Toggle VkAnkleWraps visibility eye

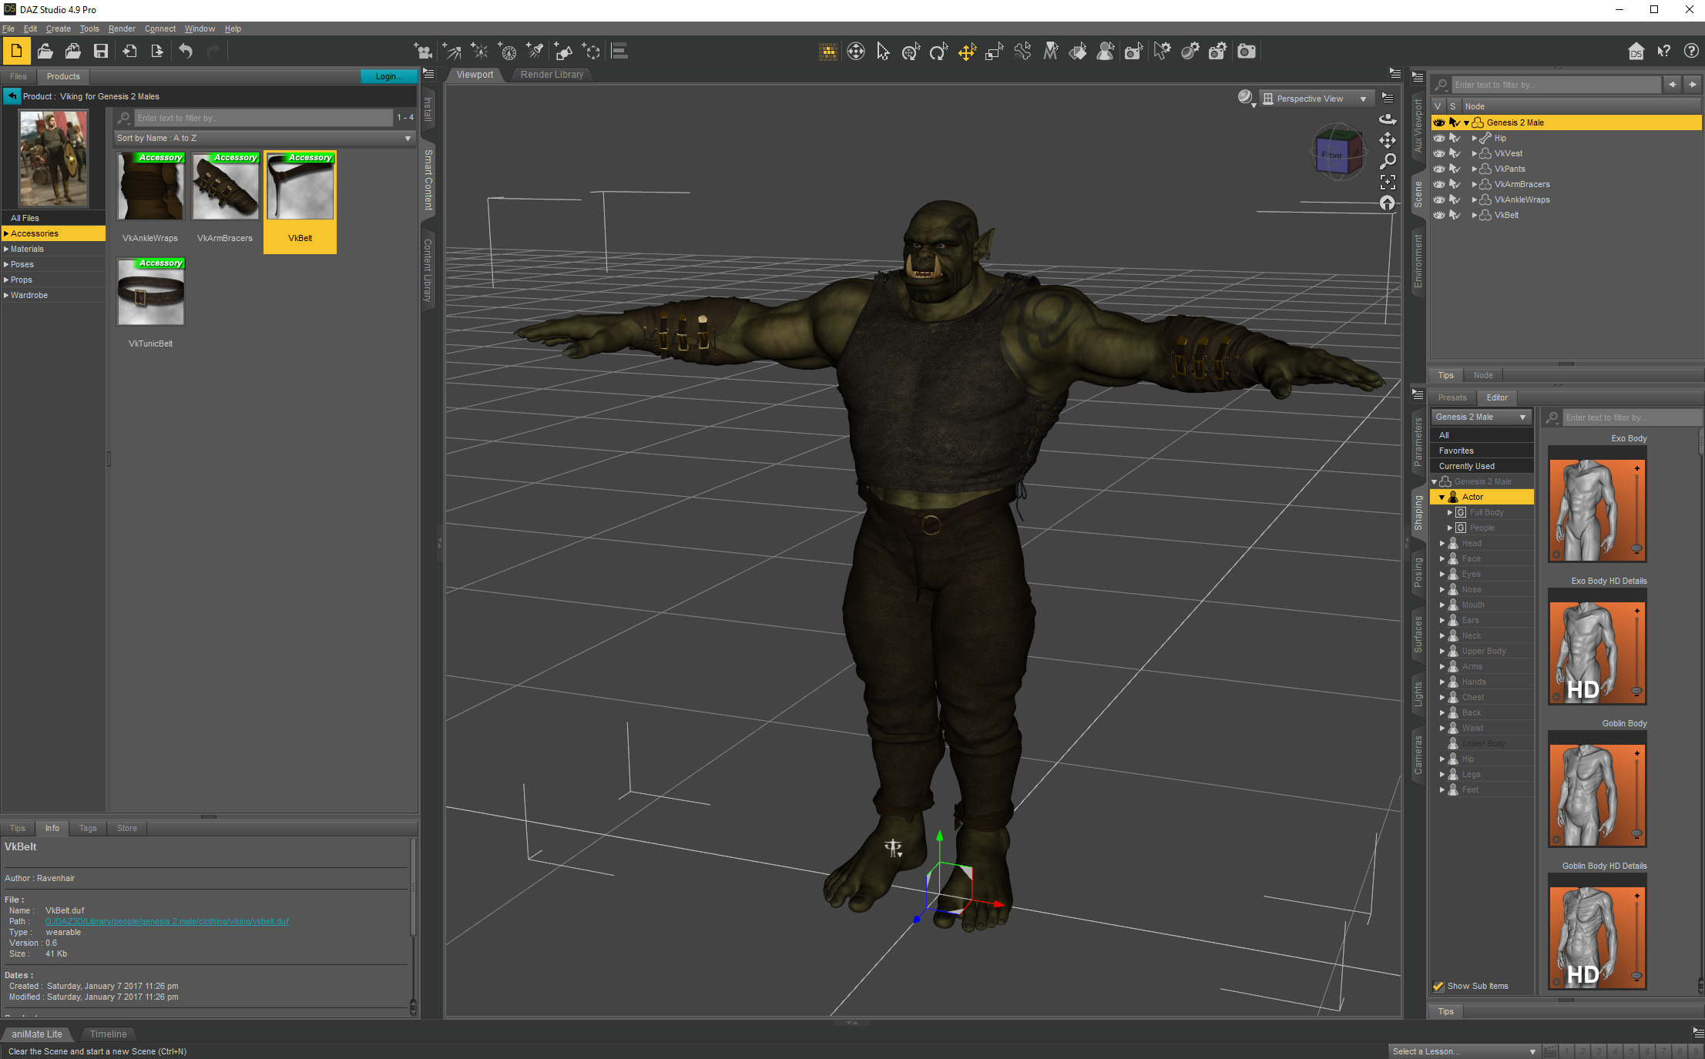point(1438,199)
